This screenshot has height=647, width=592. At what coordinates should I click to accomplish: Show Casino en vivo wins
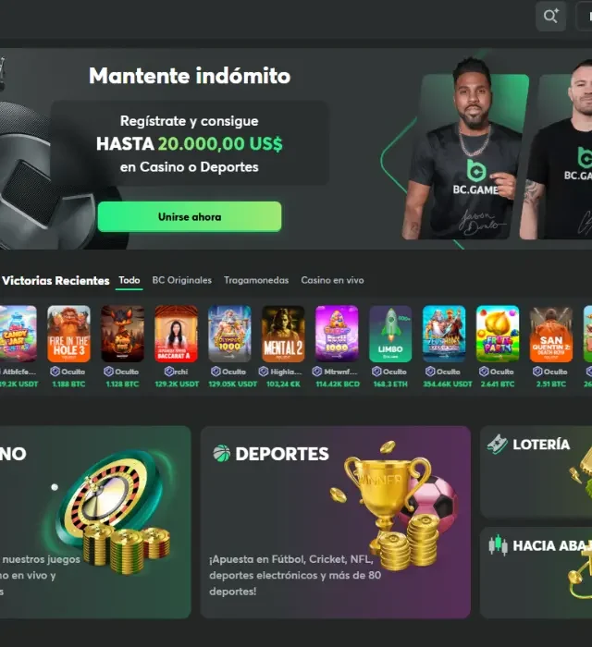tap(332, 280)
